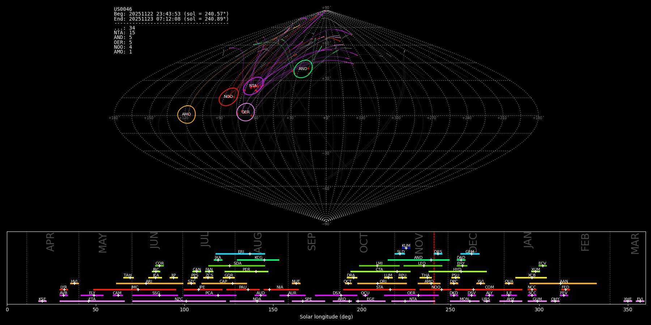This screenshot has width=651, height=325.
Task: Select the ORI shower activity bar
Action: click(382, 283)
